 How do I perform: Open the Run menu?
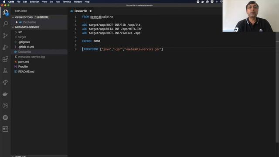(x=58, y=2)
